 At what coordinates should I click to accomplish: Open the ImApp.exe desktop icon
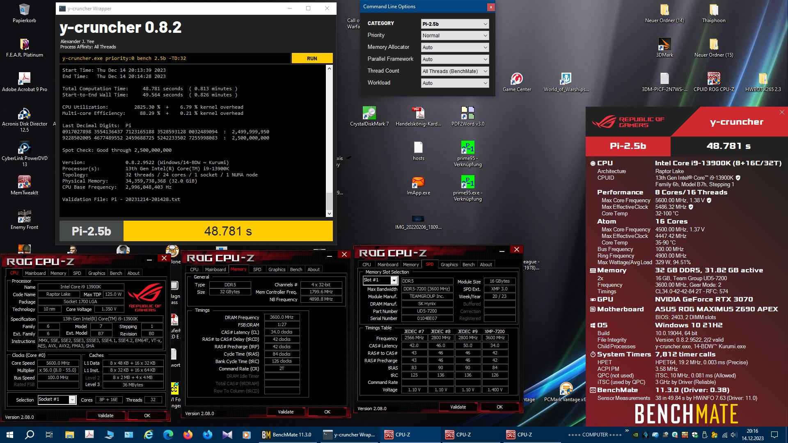418,185
